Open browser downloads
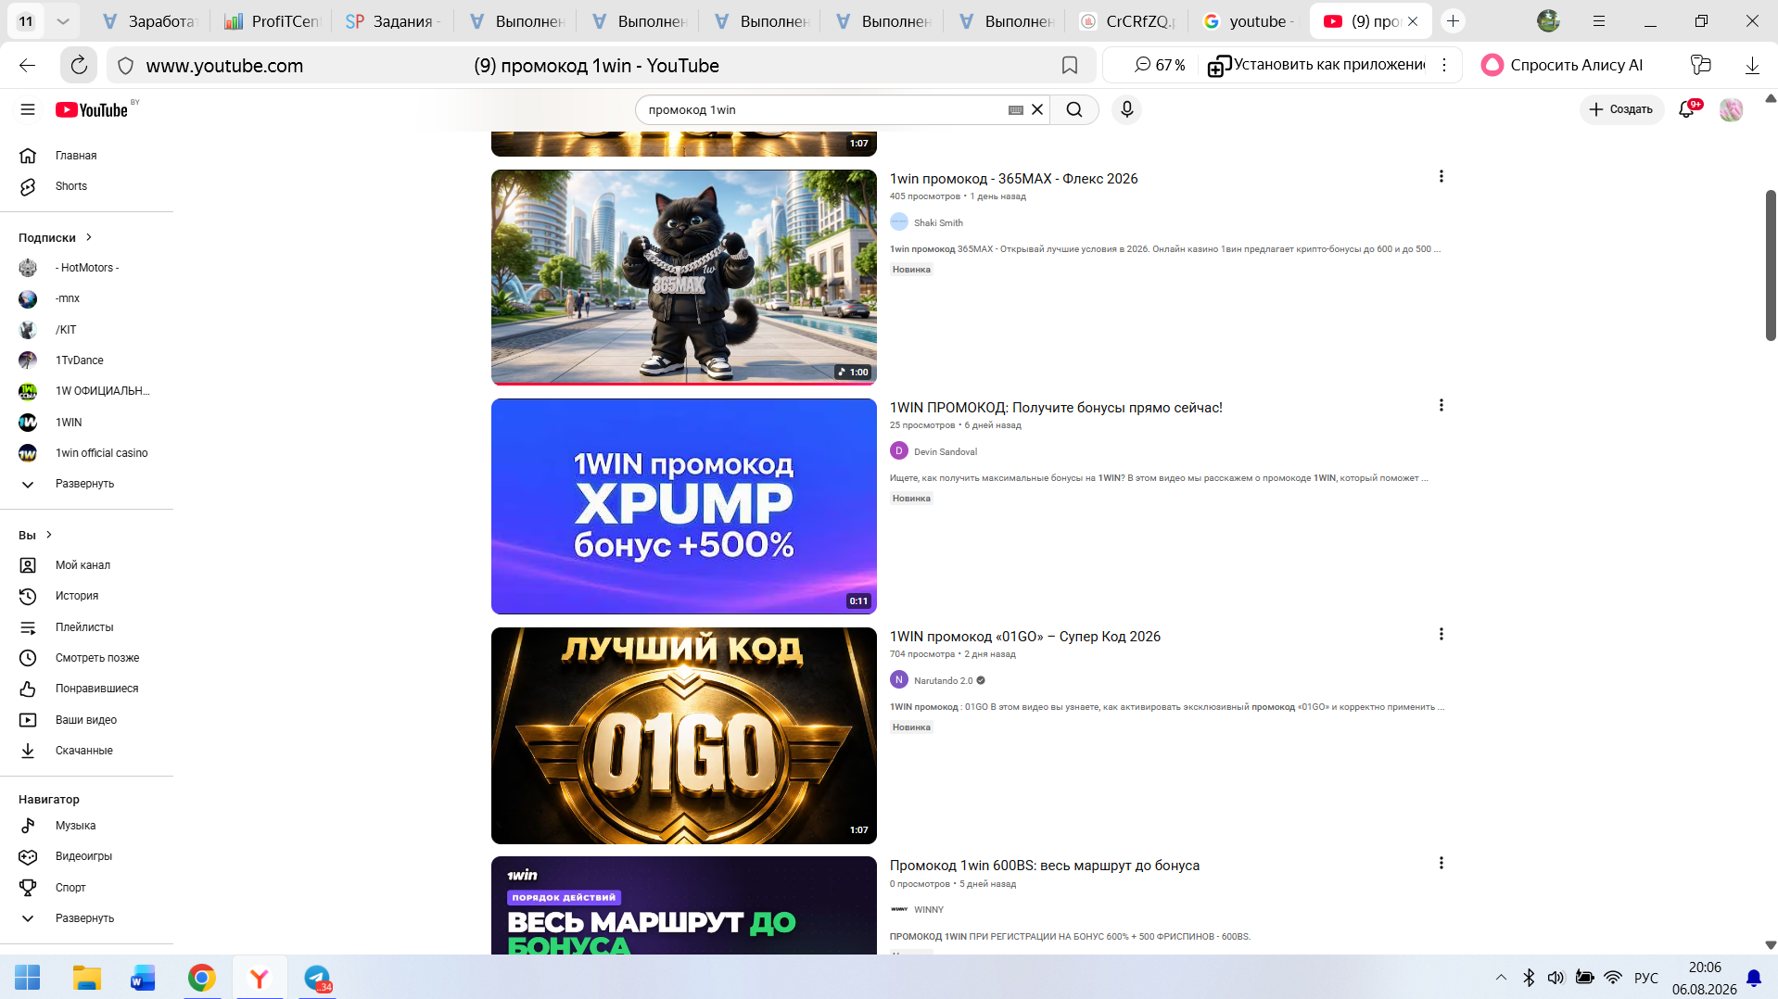1778x999 pixels. [x=1752, y=65]
